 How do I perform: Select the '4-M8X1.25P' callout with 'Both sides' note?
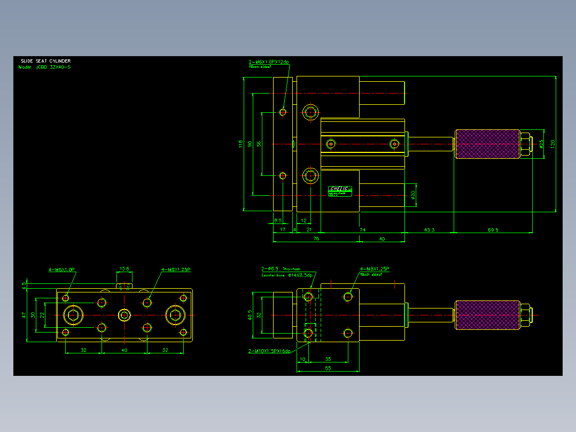375,269
